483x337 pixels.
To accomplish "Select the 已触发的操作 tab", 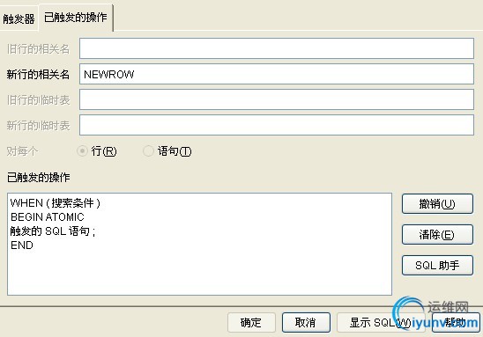I will point(76,18).
